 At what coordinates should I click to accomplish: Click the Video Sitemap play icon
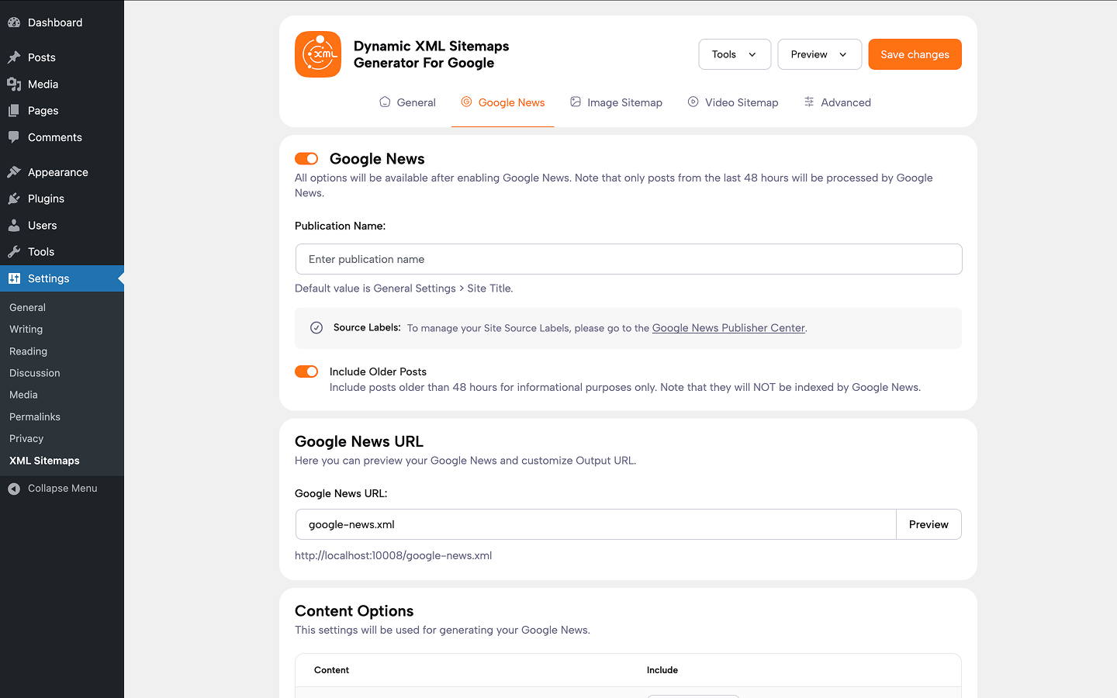click(x=692, y=102)
